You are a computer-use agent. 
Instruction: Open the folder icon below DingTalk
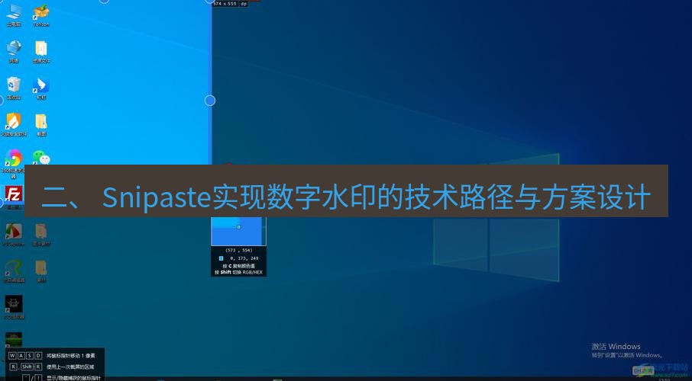(41, 125)
